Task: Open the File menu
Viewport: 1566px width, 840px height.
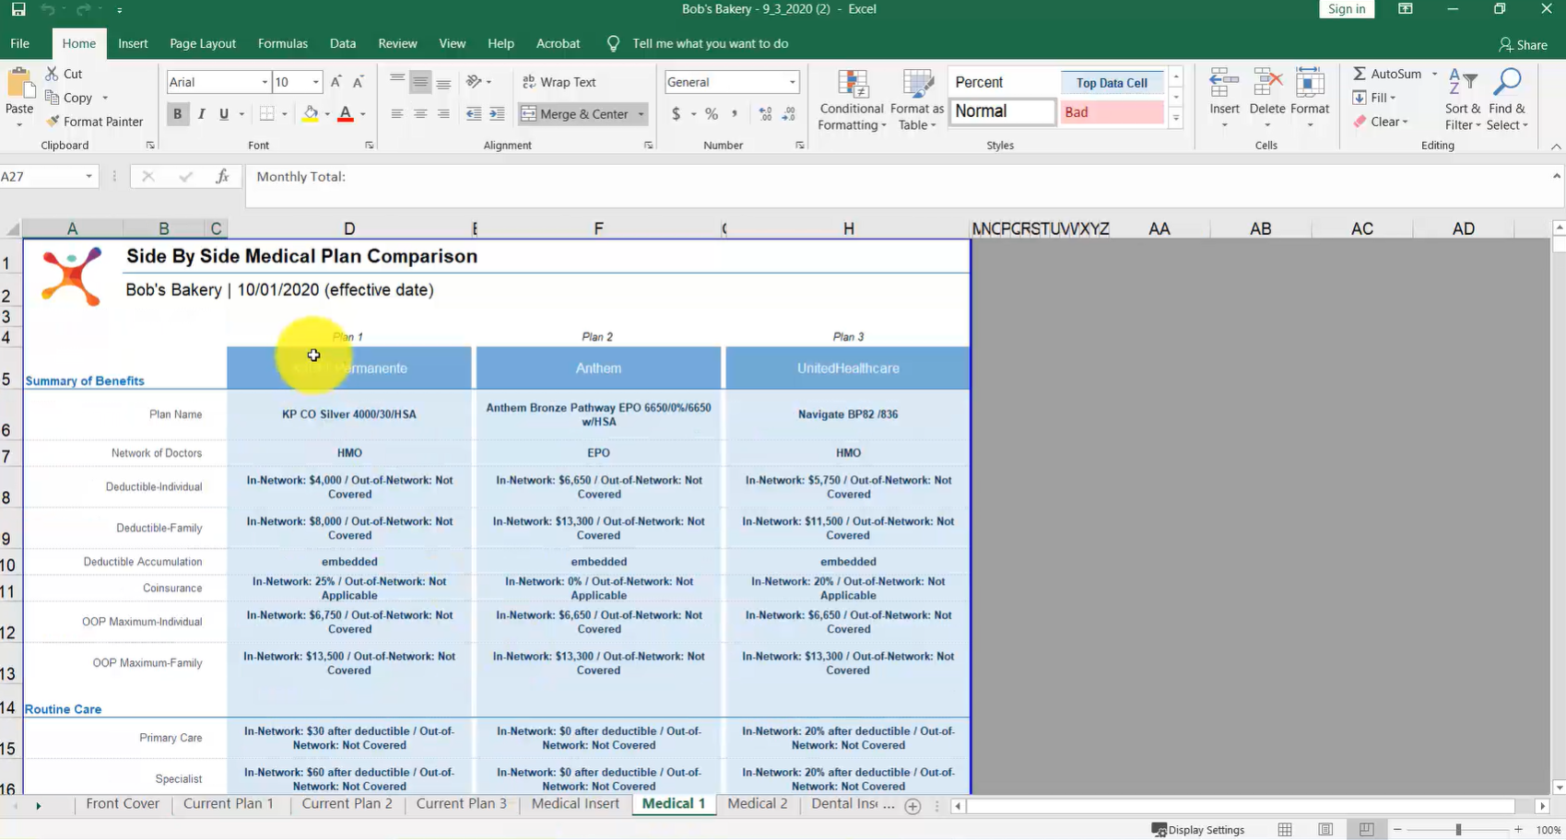Action: (x=20, y=43)
